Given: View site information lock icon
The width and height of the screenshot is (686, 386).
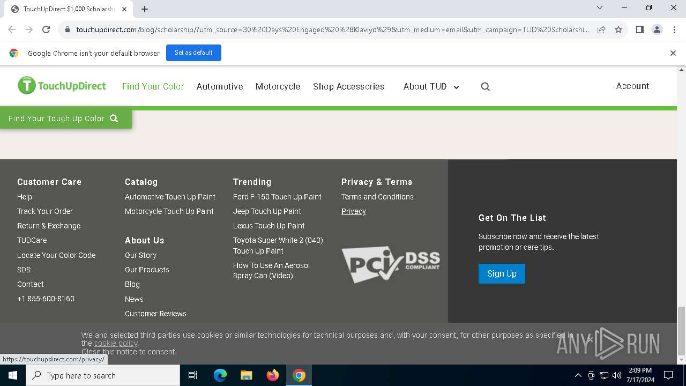Looking at the screenshot, I should (68, 29).
